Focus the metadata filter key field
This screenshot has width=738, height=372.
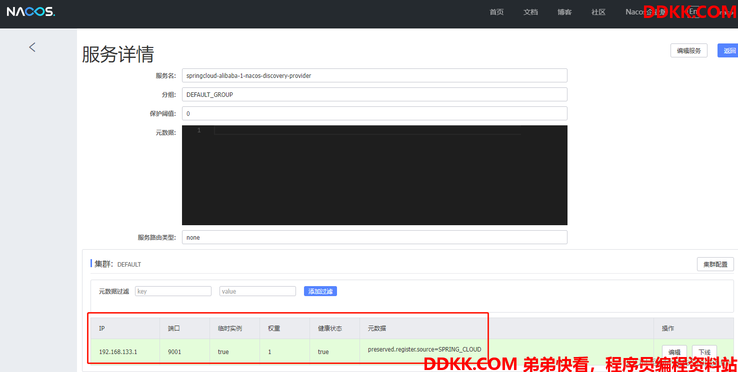point(173,291)
